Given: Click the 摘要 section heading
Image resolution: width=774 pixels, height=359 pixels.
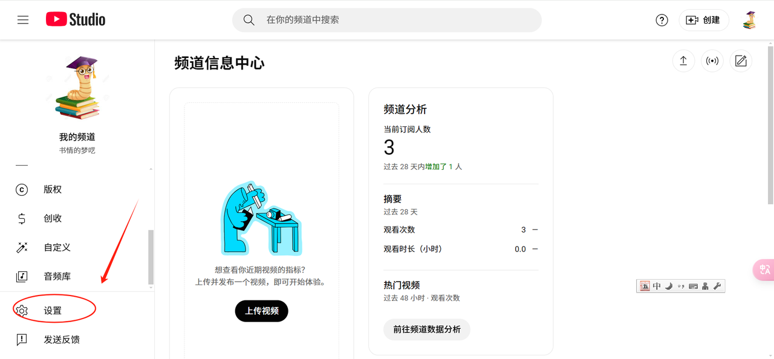Looking at the screenshot, I should tap(392, 199).
